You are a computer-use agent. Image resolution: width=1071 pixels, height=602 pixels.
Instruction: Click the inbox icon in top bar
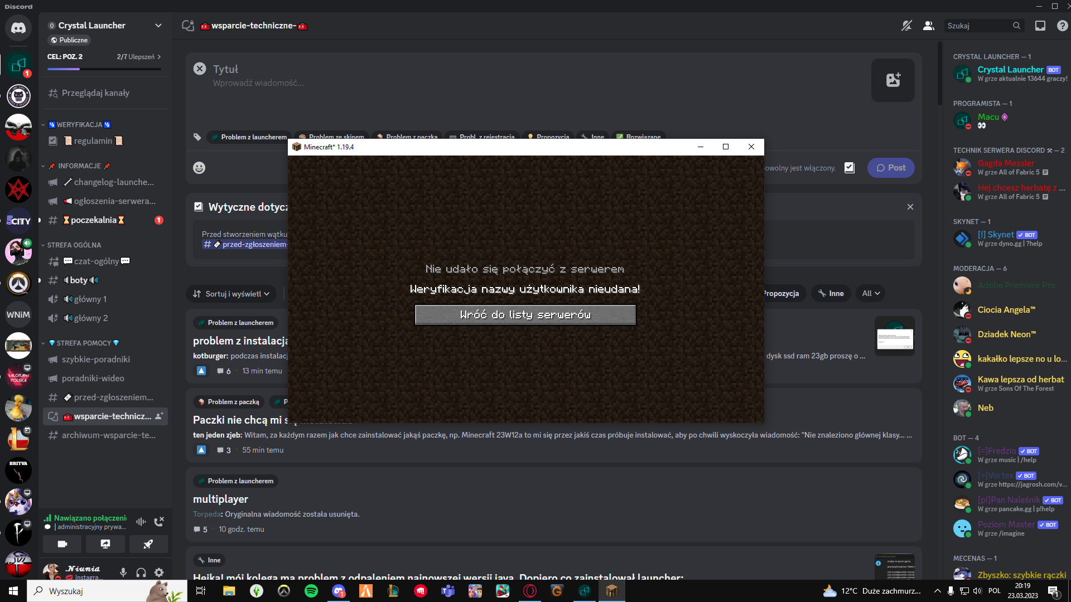click(1040, 26)
